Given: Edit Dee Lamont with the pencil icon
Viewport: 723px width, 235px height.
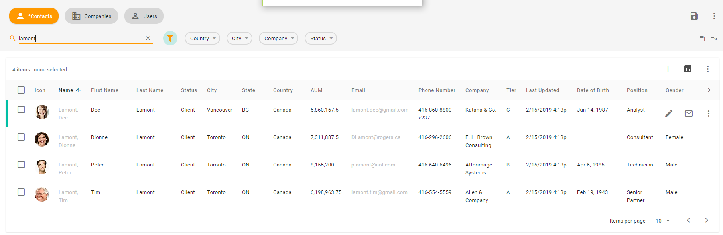Looking at the screenshot, I should click(669, 114).
